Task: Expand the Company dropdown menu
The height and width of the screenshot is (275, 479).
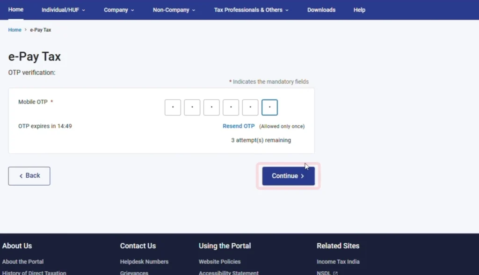Action: [x=119, y=10]
